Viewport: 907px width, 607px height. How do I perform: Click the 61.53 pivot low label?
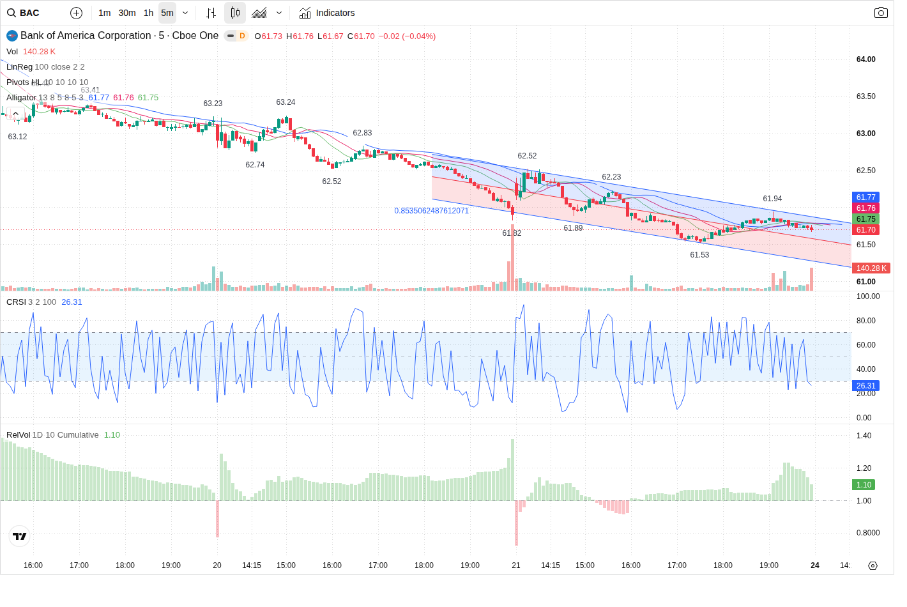(699, 255)
